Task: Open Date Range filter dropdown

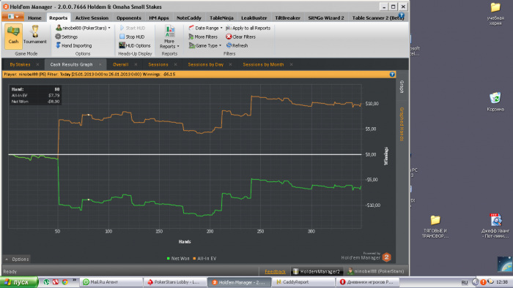Action: 205,28
